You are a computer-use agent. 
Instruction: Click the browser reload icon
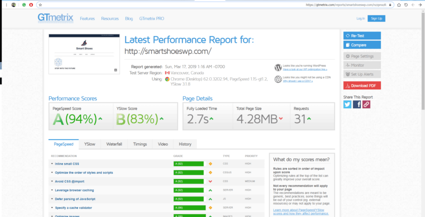tap(406, 5)
